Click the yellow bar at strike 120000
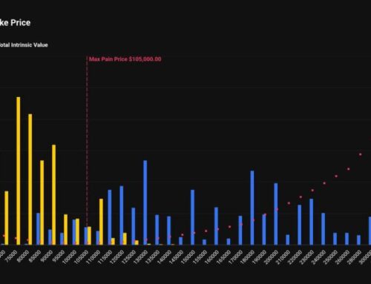Screen dimensions: 371x284 click(x=125, y=239)
